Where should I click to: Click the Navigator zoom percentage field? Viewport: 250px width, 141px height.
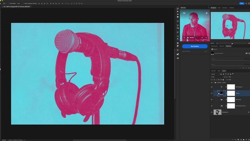pos(212,43)
